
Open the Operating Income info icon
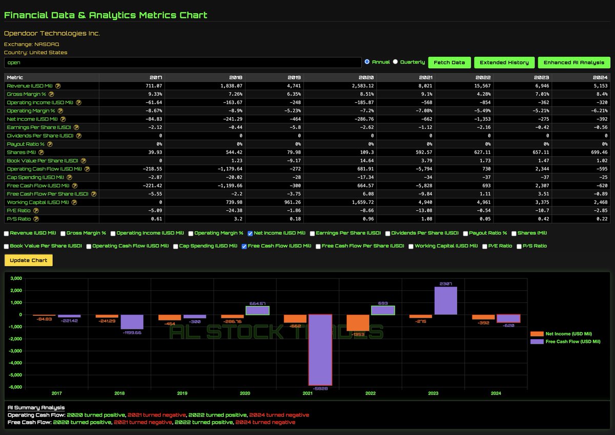(x=78, y=102)
